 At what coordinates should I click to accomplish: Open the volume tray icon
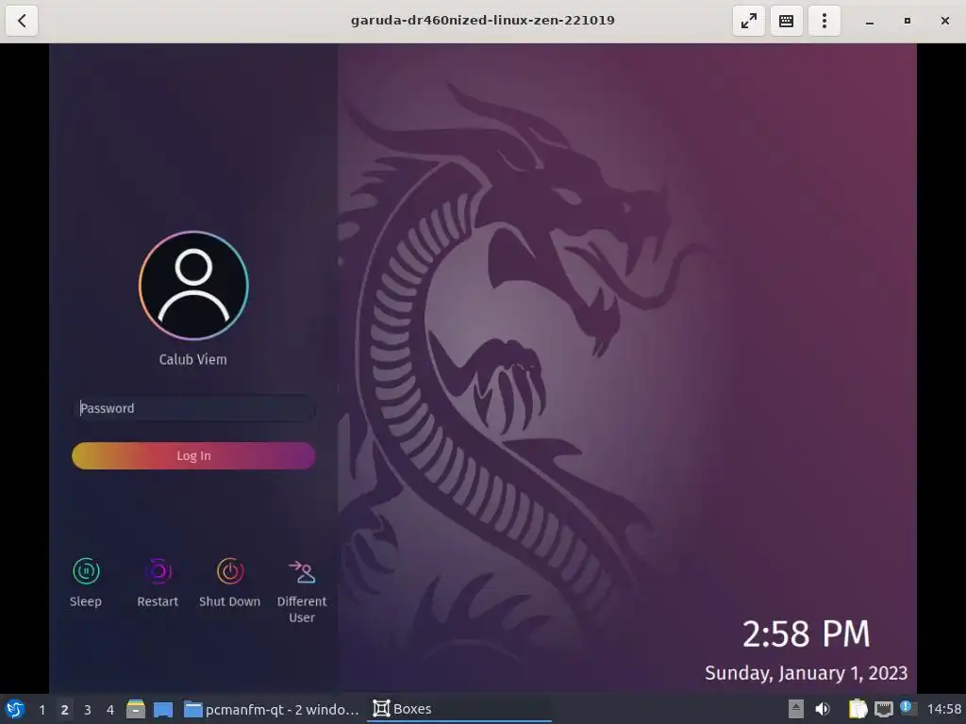(x=823, y=709)
